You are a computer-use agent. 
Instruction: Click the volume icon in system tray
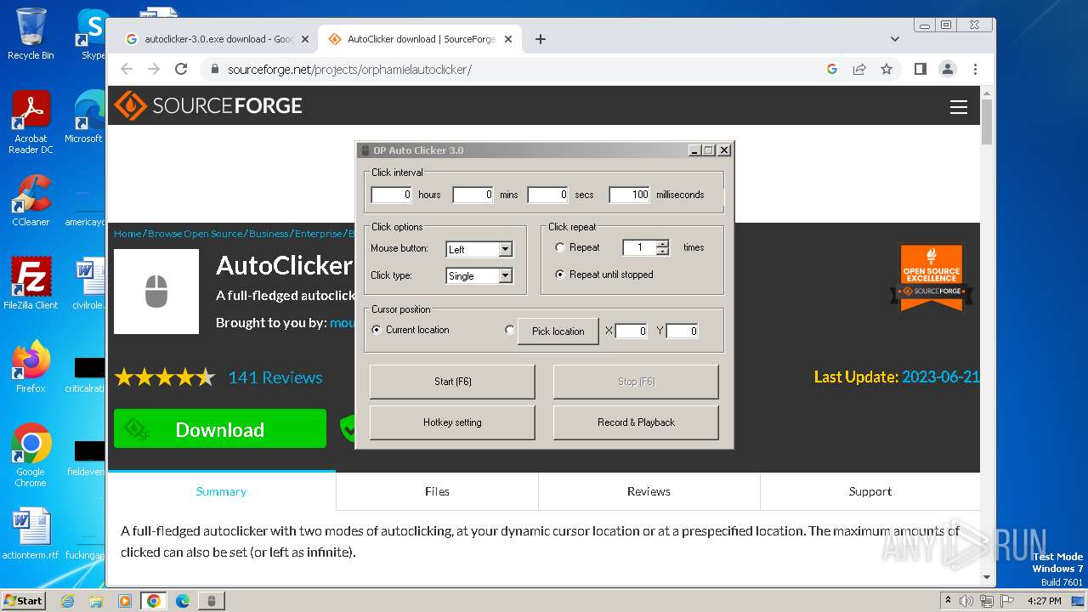(967, 601)
